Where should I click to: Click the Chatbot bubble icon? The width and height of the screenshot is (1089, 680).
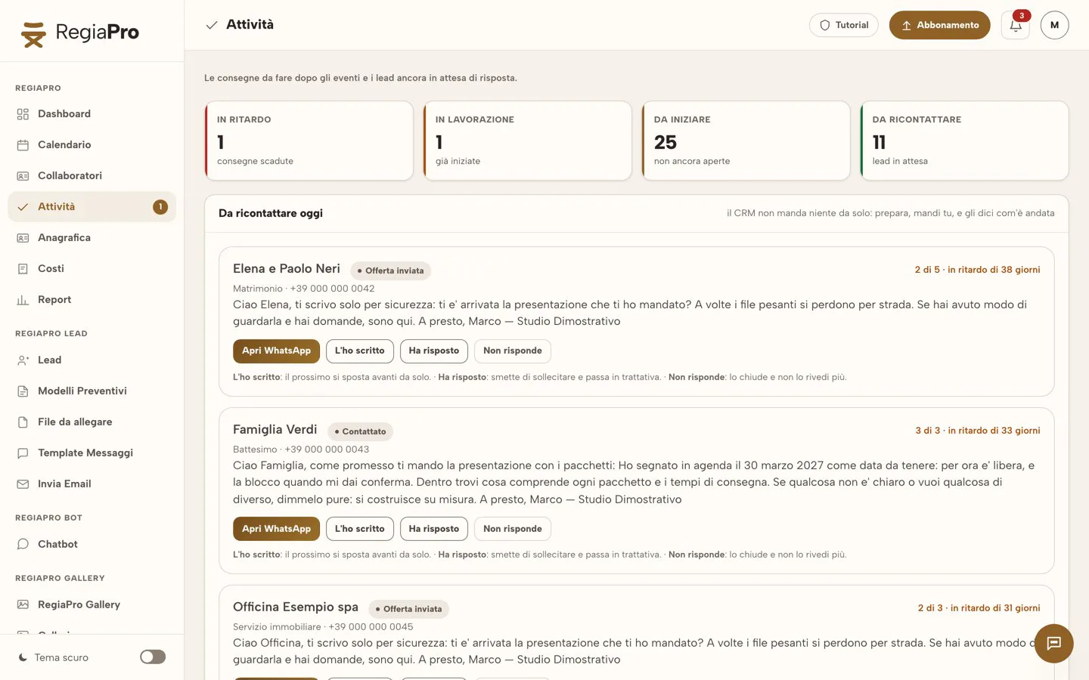[x=23, y=545]
